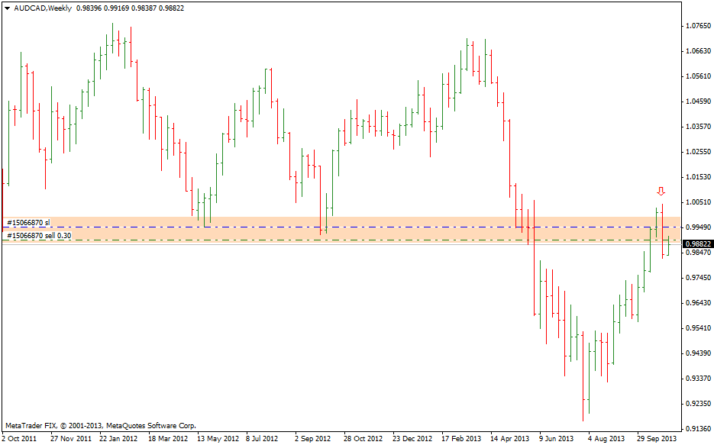Click the #15066870 sell 0.30 order label
Image resolution: width=714 pixels, height=445 pixels.
tap(39, 236)
